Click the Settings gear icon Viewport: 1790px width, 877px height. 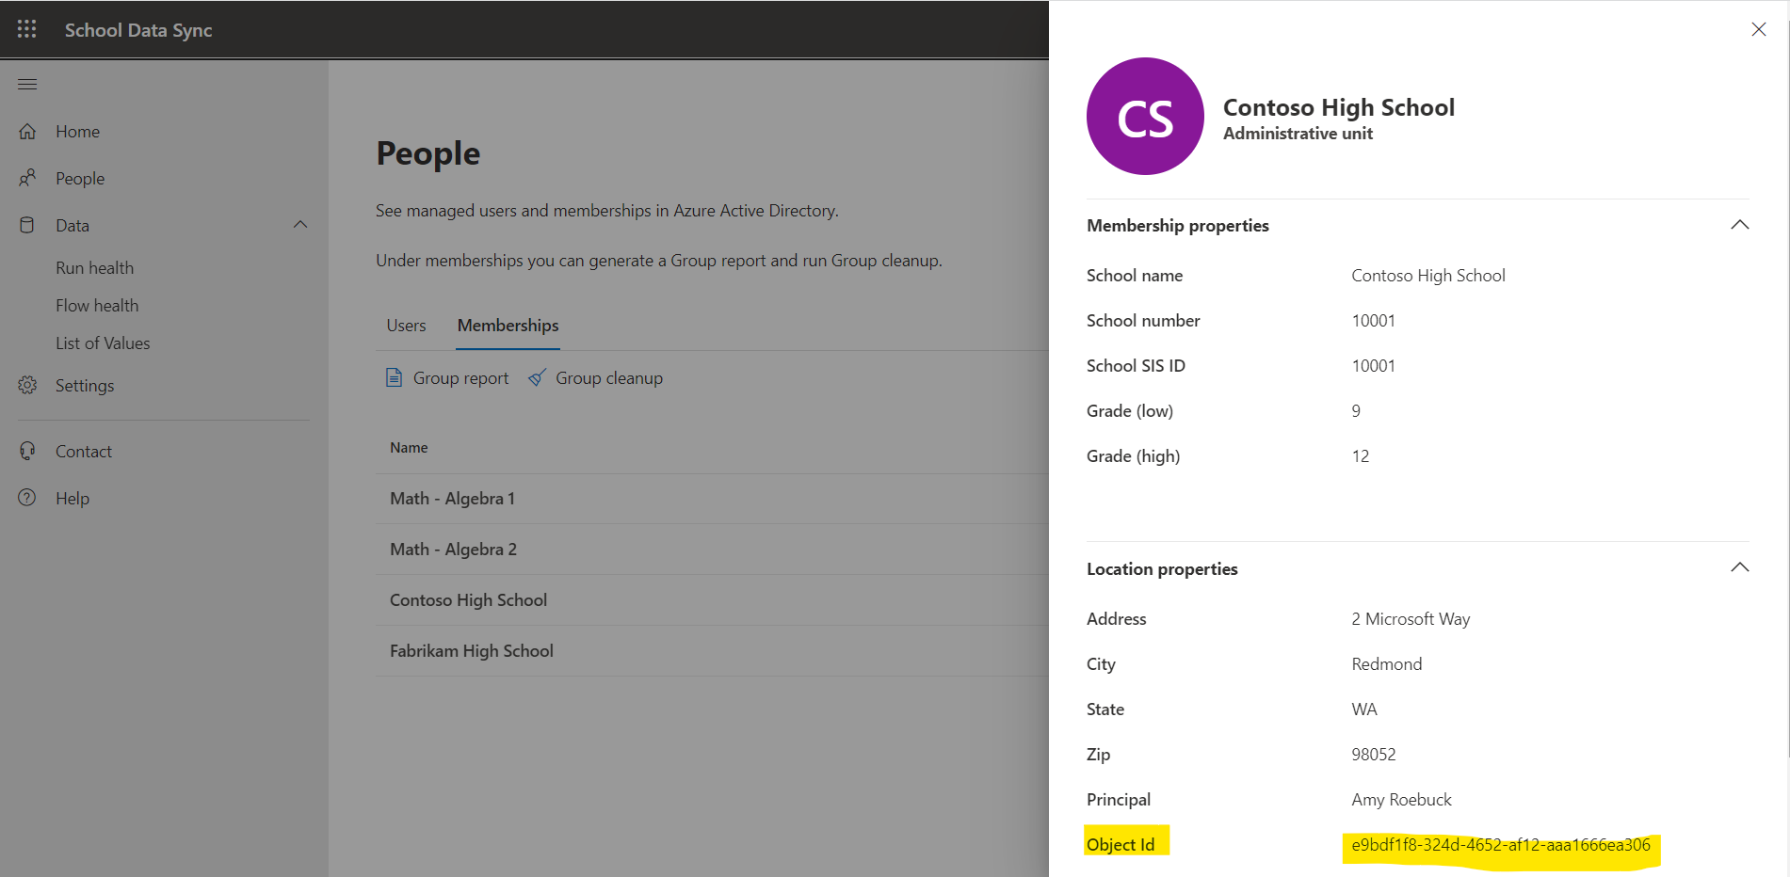pos(28,385)
